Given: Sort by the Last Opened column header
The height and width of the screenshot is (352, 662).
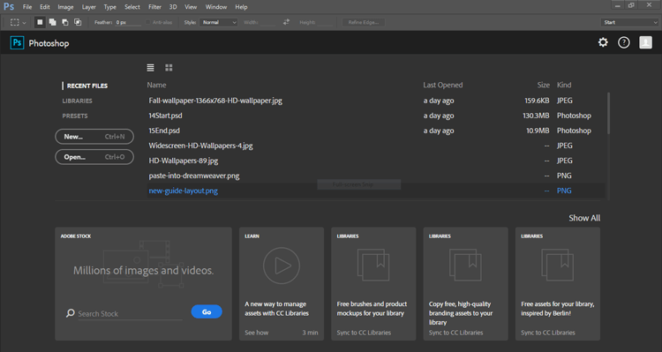Looking at the screenshot, I should 443,85.
